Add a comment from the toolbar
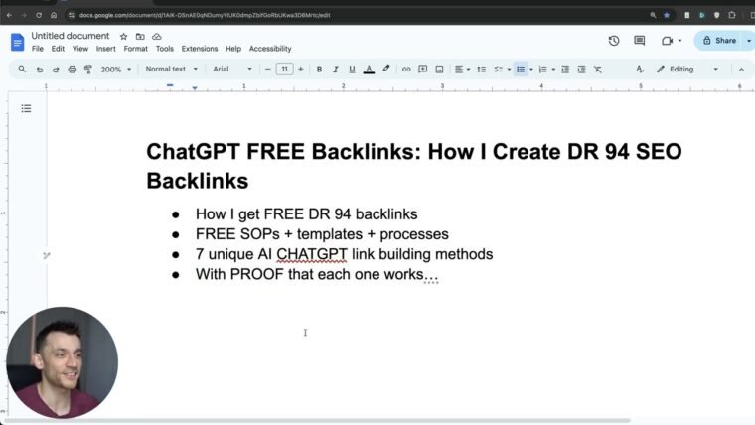This screenshot has height=425, width=755. [x=423, y=70]
